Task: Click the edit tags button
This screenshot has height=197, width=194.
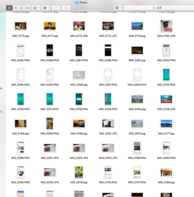Action: pos(66,8)
